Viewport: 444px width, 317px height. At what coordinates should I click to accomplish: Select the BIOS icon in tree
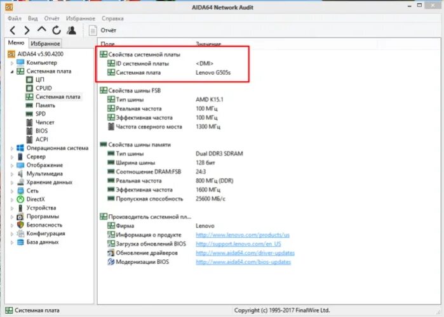(29, 131)
